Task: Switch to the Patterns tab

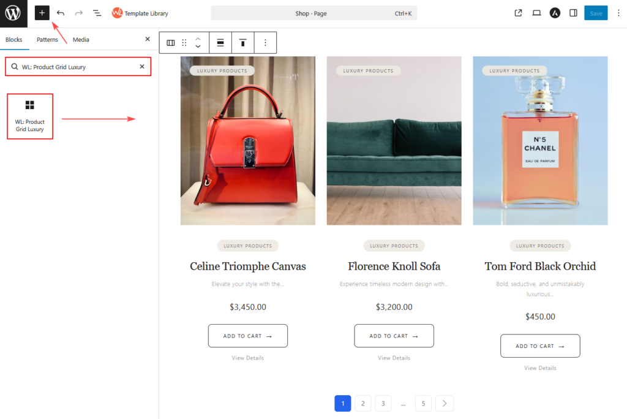Action: click(x=47, y=39)
